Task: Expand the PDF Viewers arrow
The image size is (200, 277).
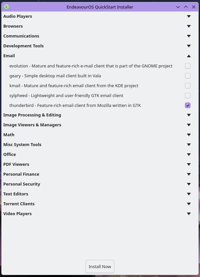Action: (x=189, y=164)
